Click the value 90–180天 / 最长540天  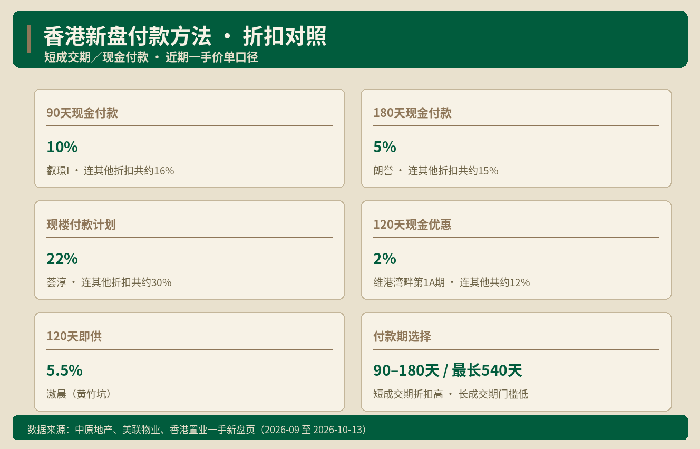pyautogui.click(x=448, y=370)
